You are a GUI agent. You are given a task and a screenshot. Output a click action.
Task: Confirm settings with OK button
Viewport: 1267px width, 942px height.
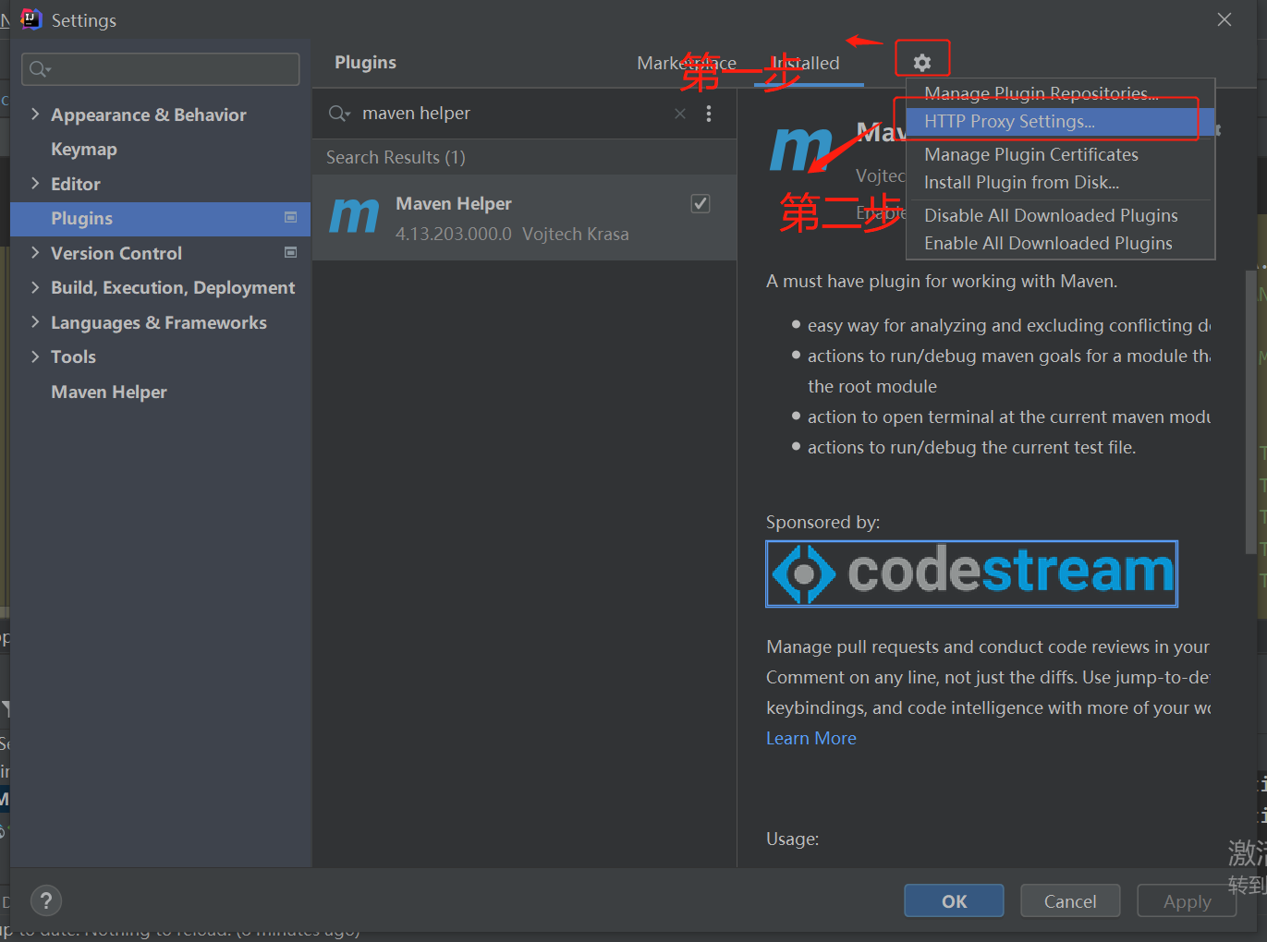click(x=954, y=901)
